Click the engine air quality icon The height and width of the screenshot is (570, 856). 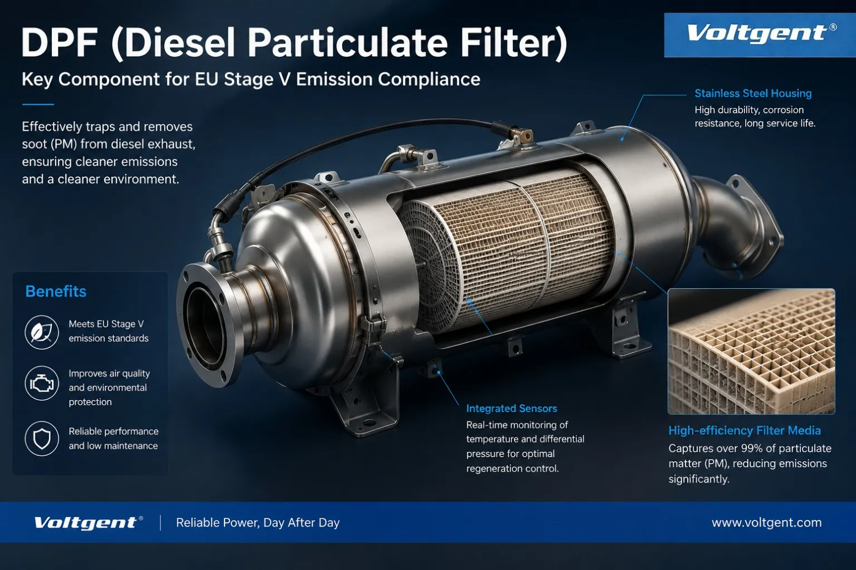(42, 383)
